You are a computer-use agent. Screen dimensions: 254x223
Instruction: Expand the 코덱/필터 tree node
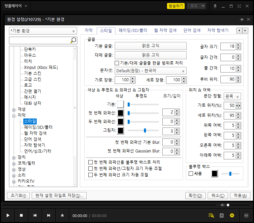(x=14, y=164)
